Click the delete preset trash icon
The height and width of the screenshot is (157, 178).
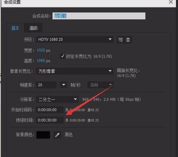(128, 40)
